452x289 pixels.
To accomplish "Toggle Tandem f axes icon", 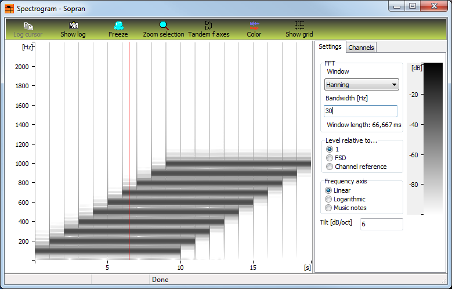I will point(208,26).
